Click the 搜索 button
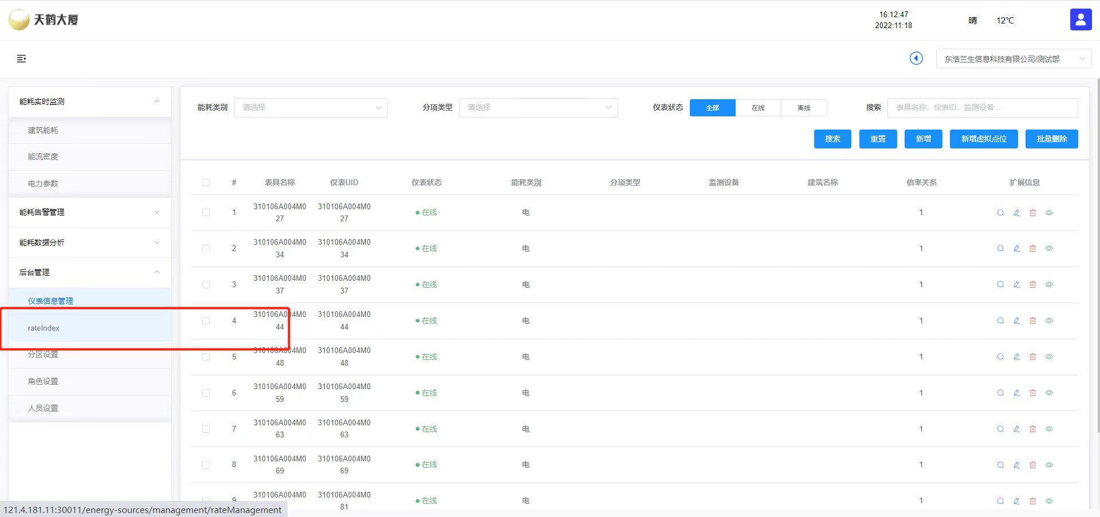This screenshot has height=517, width=1100. pos(832,139)
